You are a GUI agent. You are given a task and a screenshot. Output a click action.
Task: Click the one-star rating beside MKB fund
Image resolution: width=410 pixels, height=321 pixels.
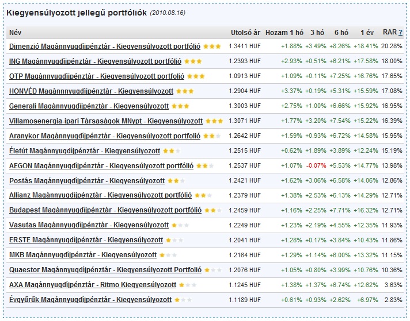[168, 255]
